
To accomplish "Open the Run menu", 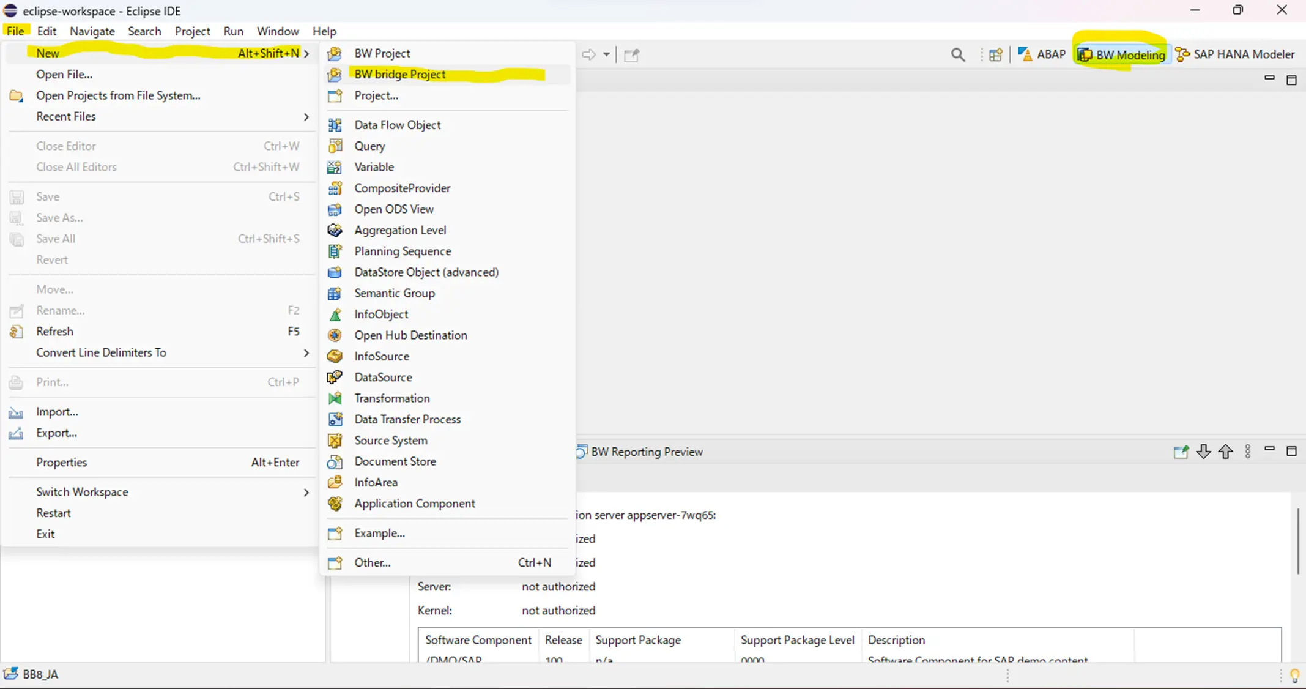I will [233, 31].
